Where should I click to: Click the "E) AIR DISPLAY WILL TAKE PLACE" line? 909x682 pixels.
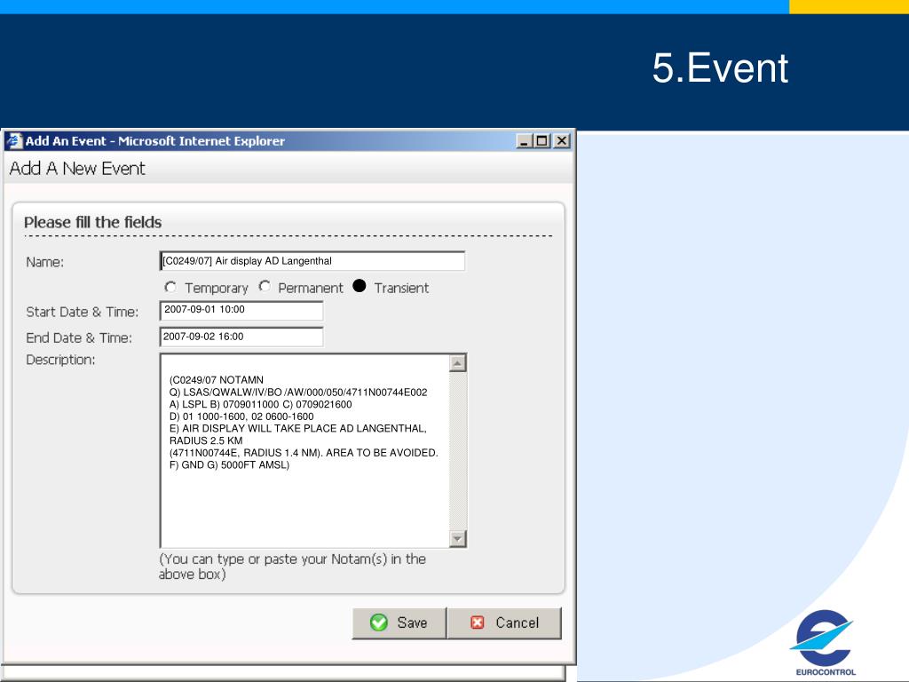(x=298, y=429)
